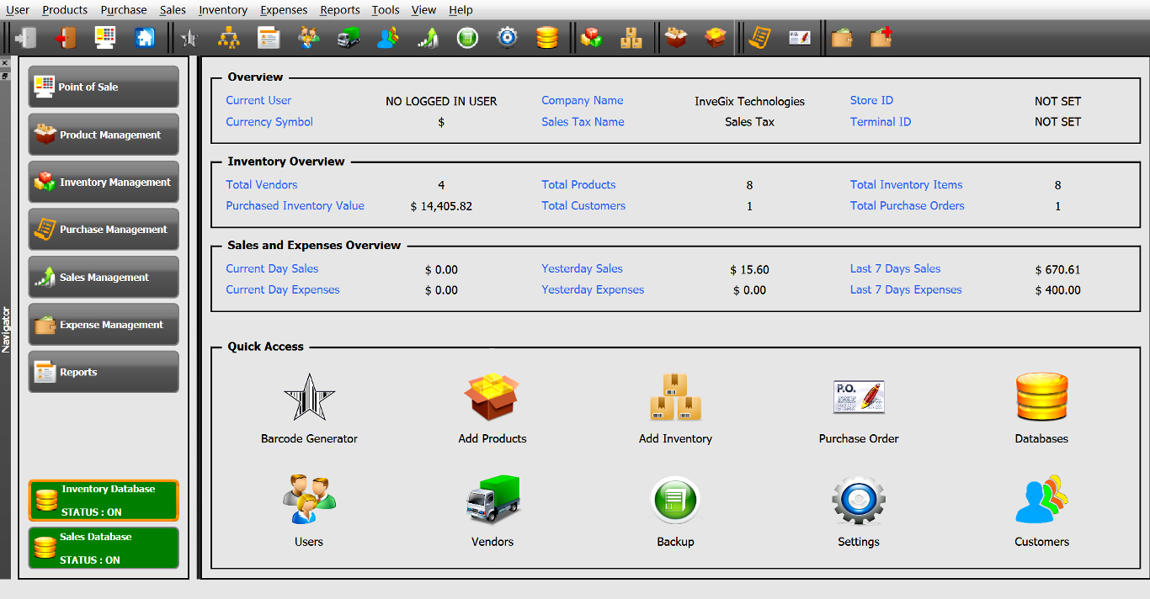
Task: Close the Navigator panel with X
Action: (5, 63)
